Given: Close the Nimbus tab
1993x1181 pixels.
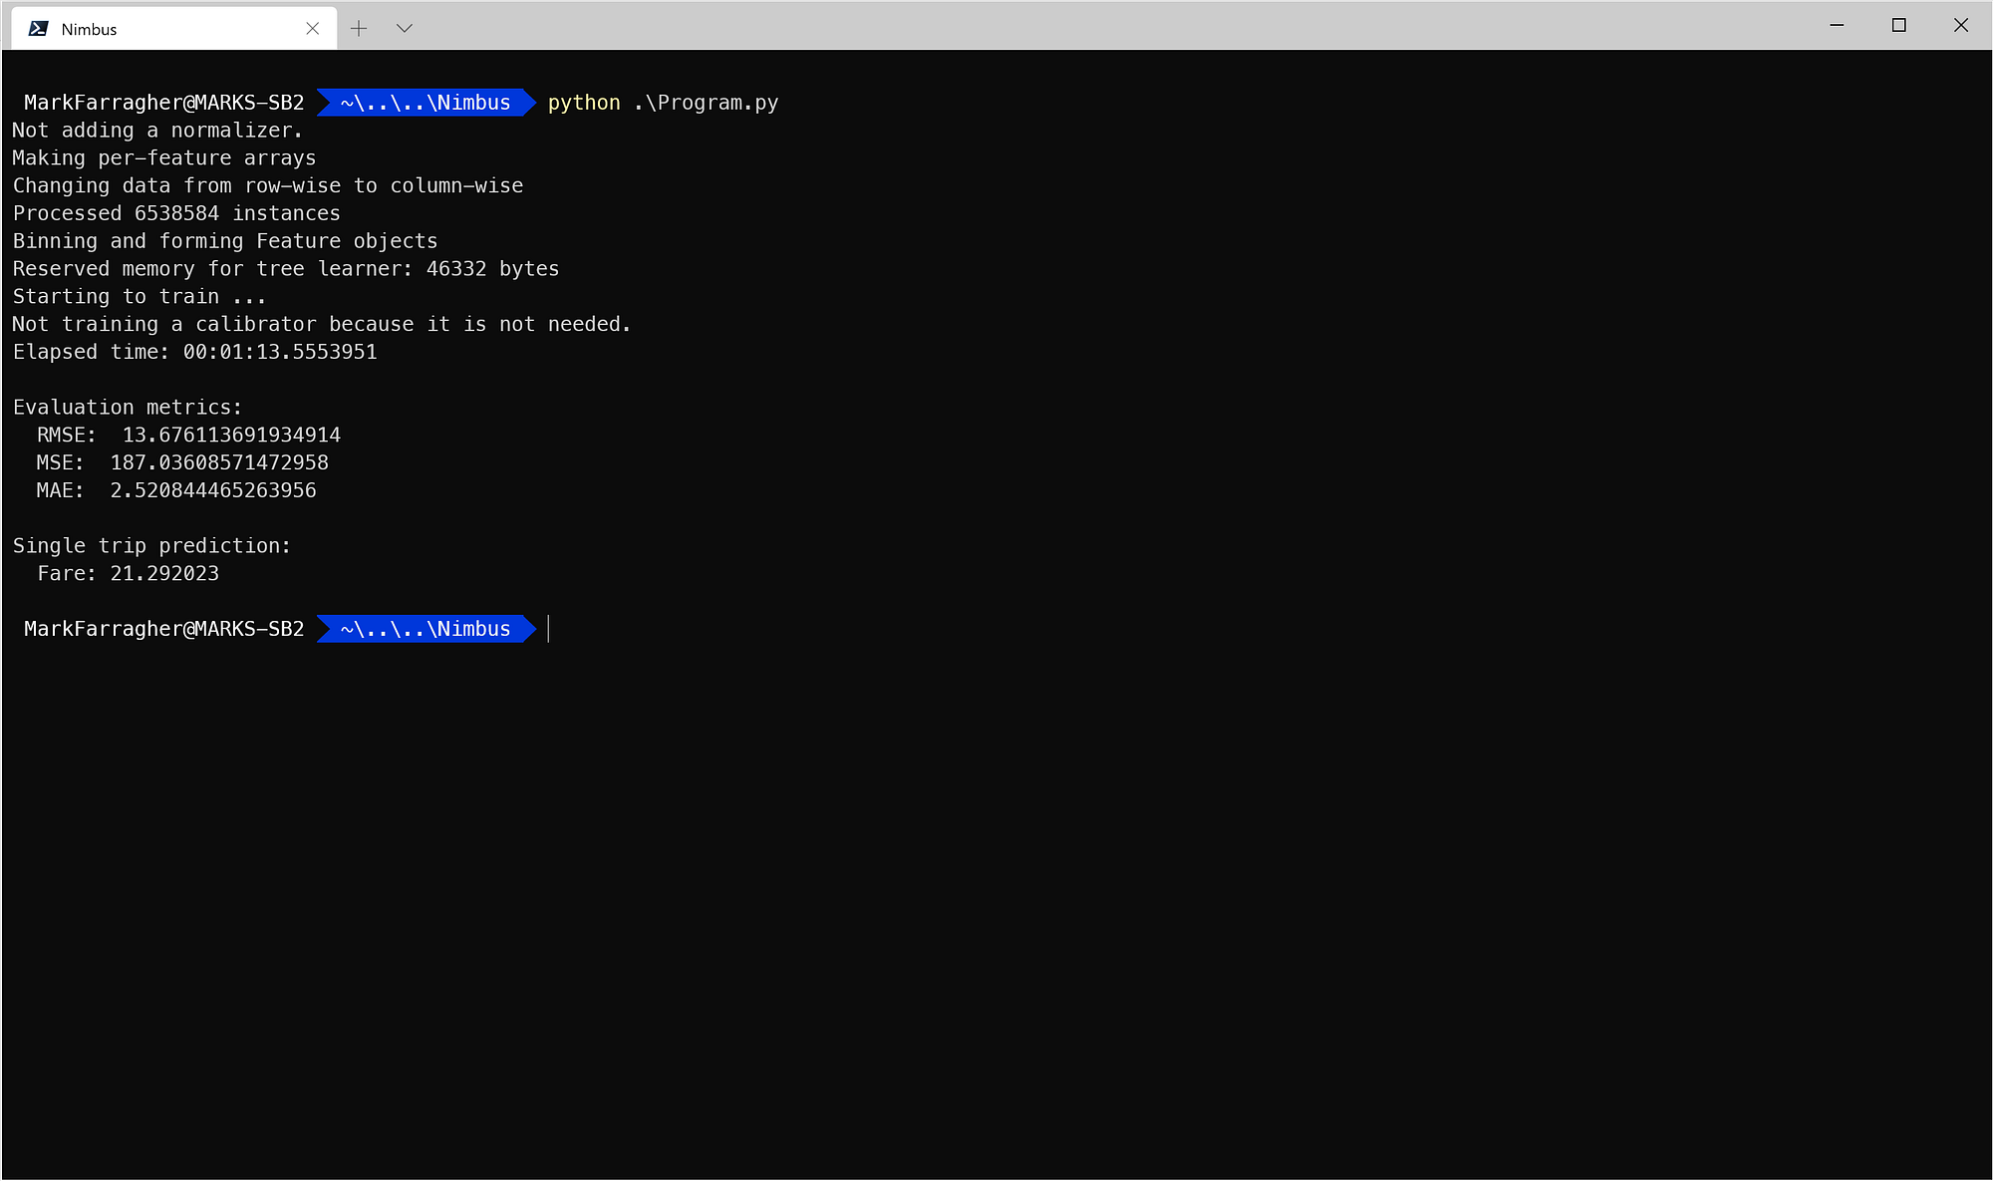Looking at the screenshot, I should [x=313, y=29].
